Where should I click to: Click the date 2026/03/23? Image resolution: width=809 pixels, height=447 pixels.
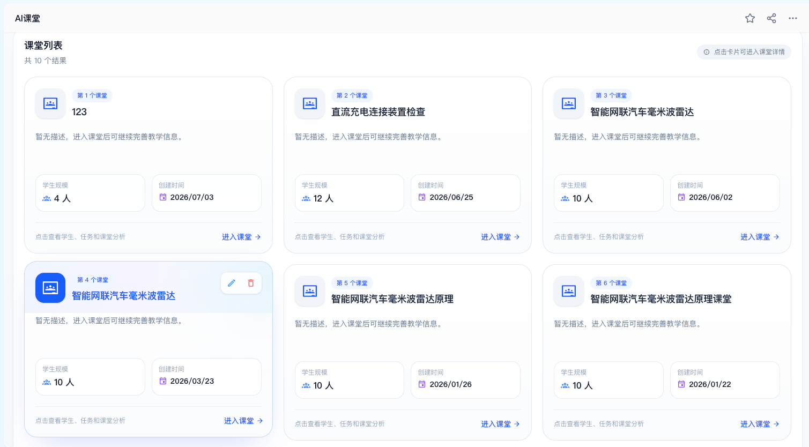[x=192, y=381]
